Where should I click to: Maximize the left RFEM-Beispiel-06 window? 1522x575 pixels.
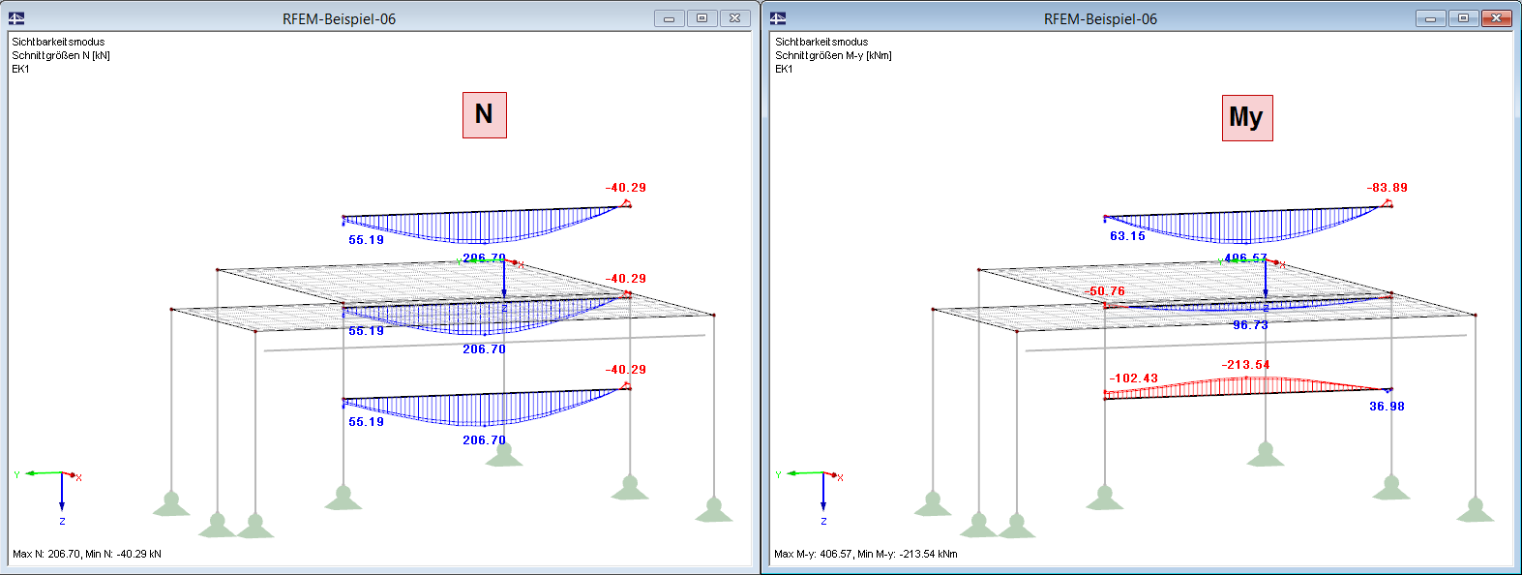(x=702, y=18)
